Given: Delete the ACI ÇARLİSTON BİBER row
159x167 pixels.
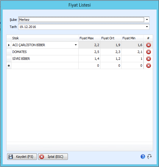Looking at the screenshot, I should pos(149,45).
